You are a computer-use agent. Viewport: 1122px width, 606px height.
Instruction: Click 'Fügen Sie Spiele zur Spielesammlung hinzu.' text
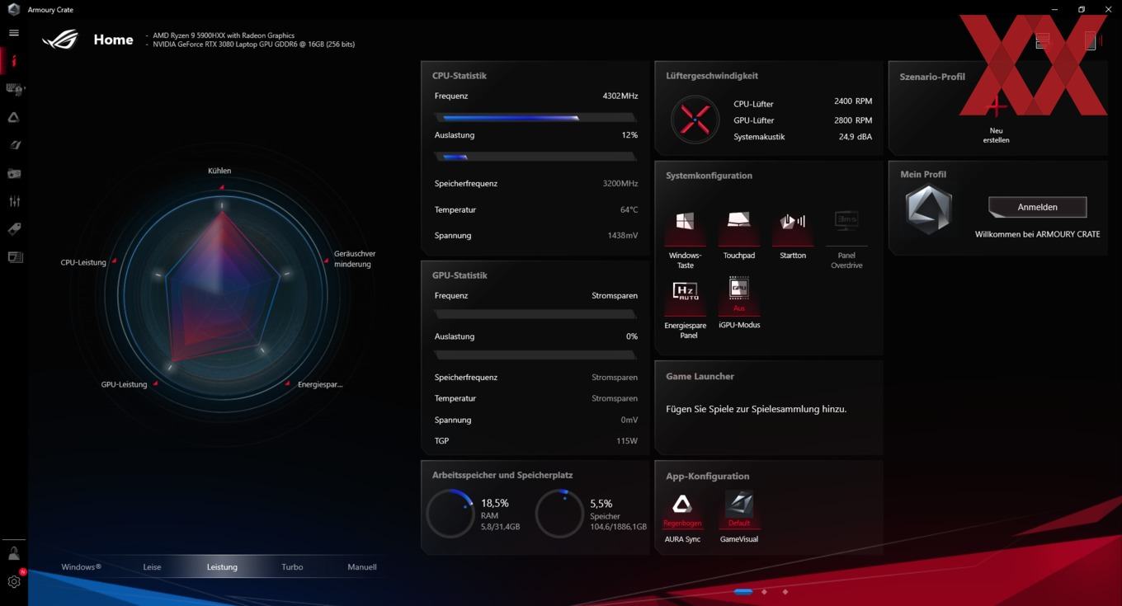[757, 409]
